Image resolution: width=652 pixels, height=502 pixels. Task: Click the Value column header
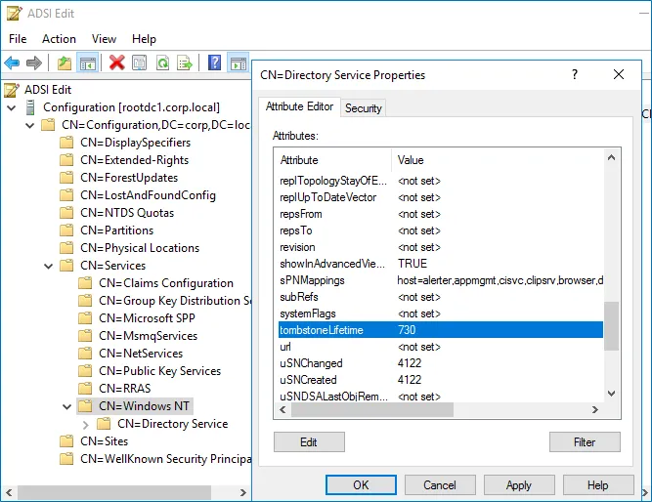tap(498, 160)
